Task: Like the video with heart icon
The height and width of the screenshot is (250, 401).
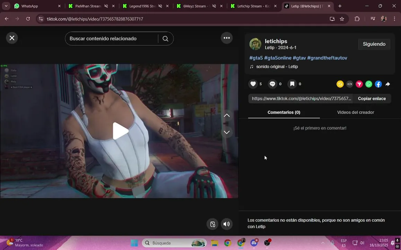Action: 253,84
